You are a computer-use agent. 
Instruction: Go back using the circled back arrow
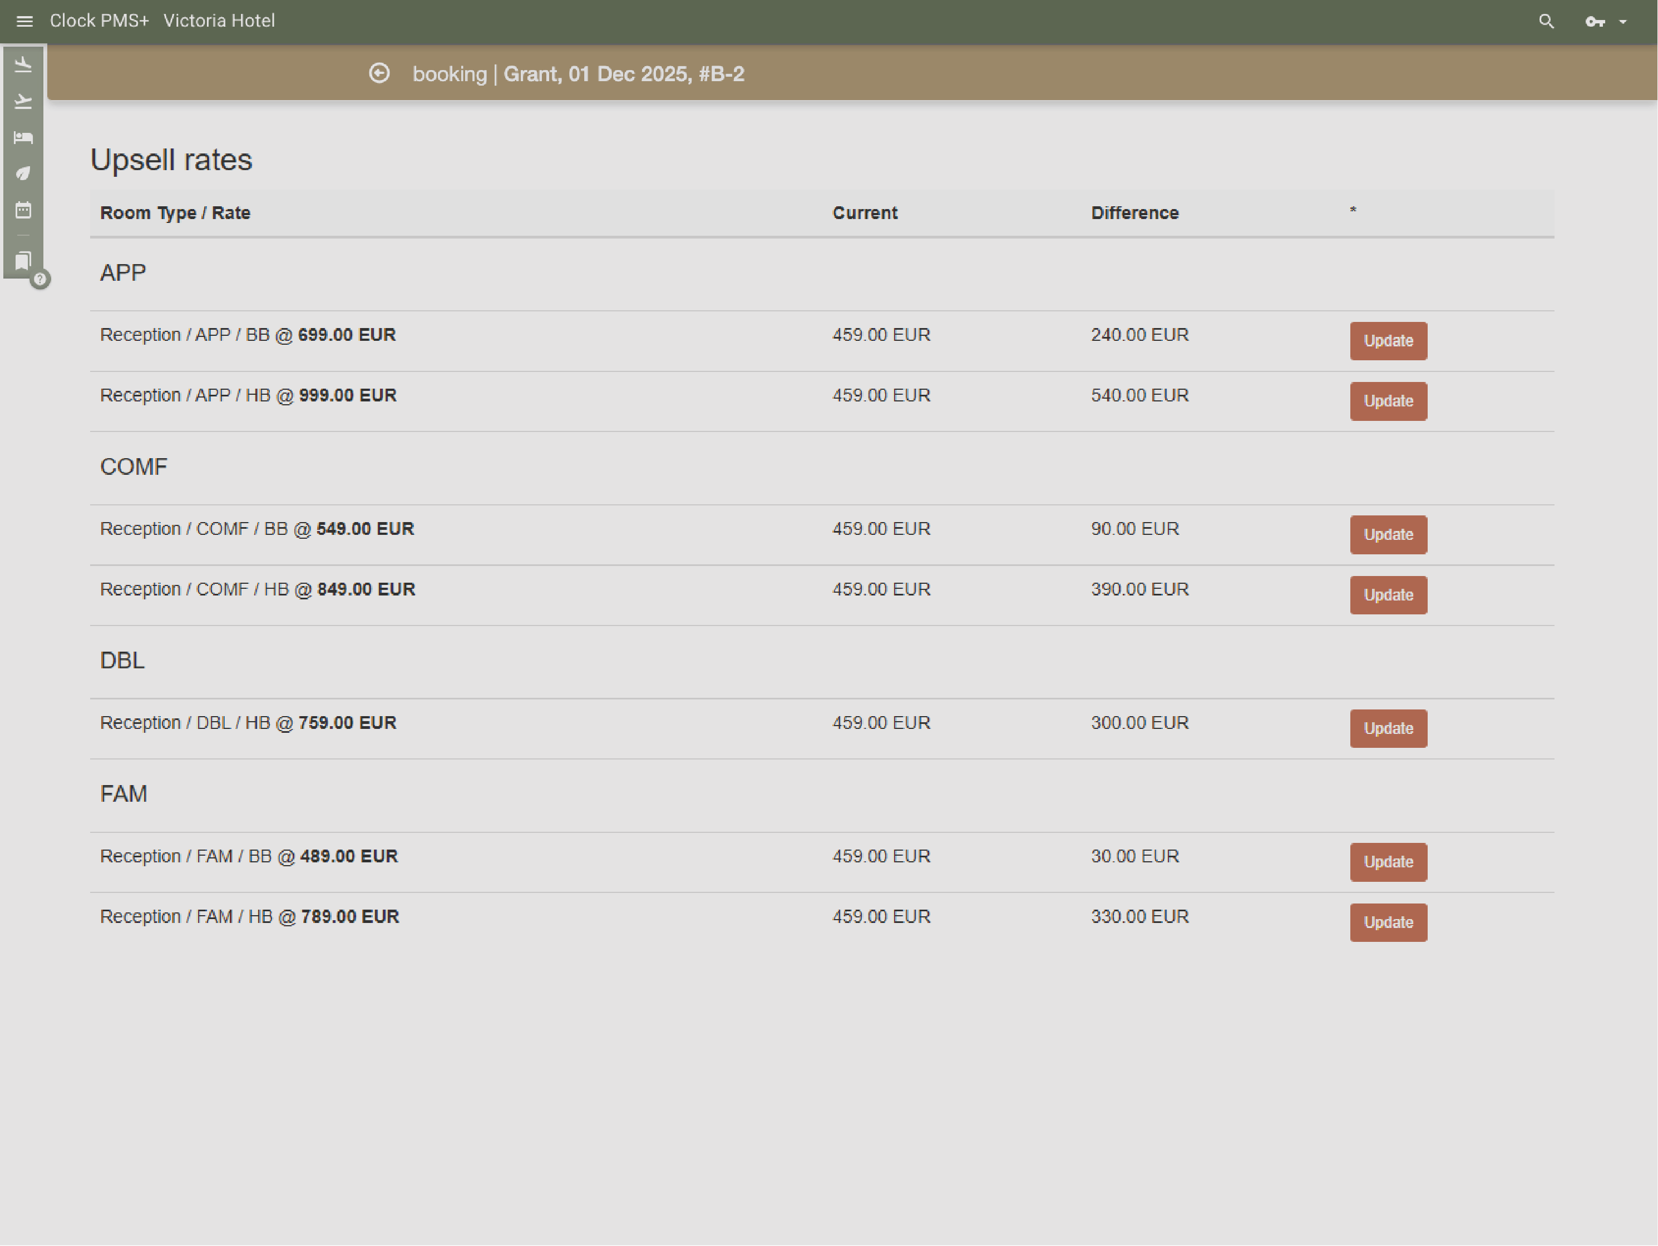coord(381,73)
